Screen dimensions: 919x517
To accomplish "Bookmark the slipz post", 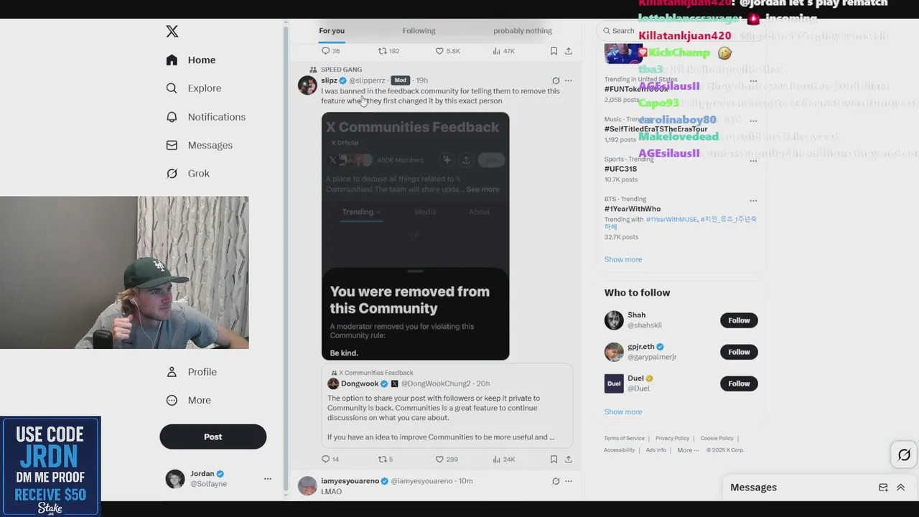I will [554, 459].
